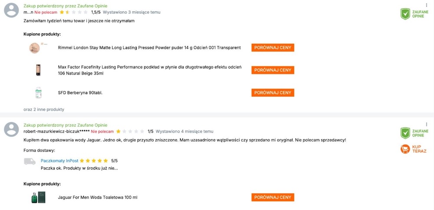
Task: Compare prices for Jaguar For Men
Action: [x=273, y=197]
